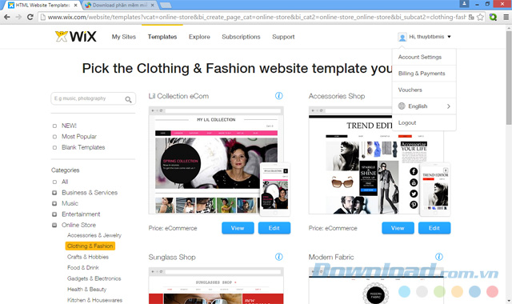Image resolution: width=512 pixels, height=304 pixels.
Task: Click the Lil Collection eCom preview thumbnail
Action: click(x=216, y=160)
